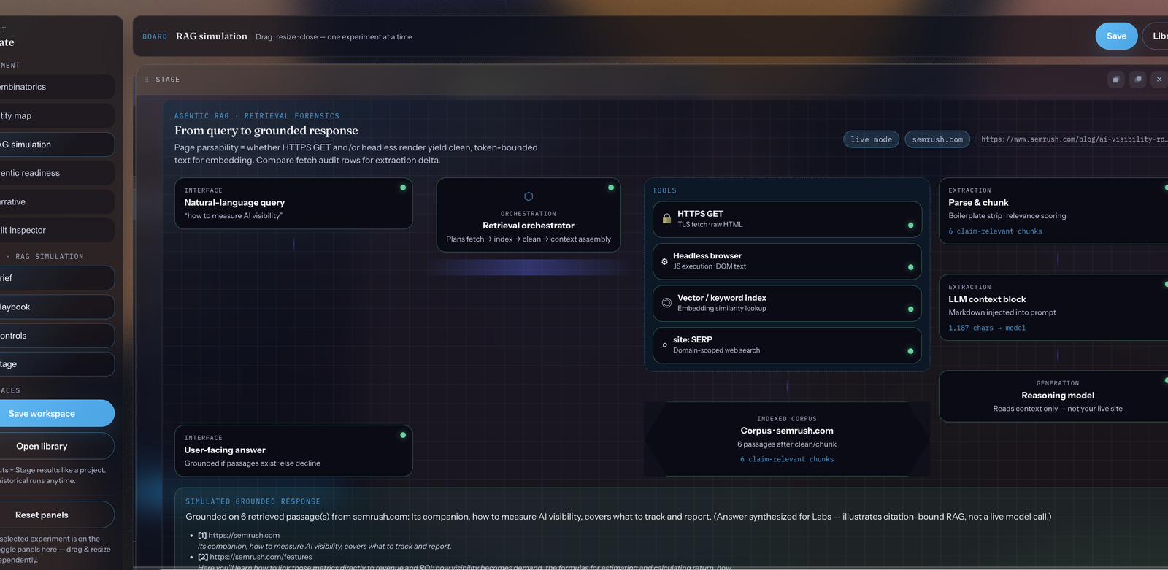The width and height of the screenshot is (1168, 570).
Task: Click the hexagon icon above Retrieval orchestrator
Action: pyautogui.click(x=529, y=196)
